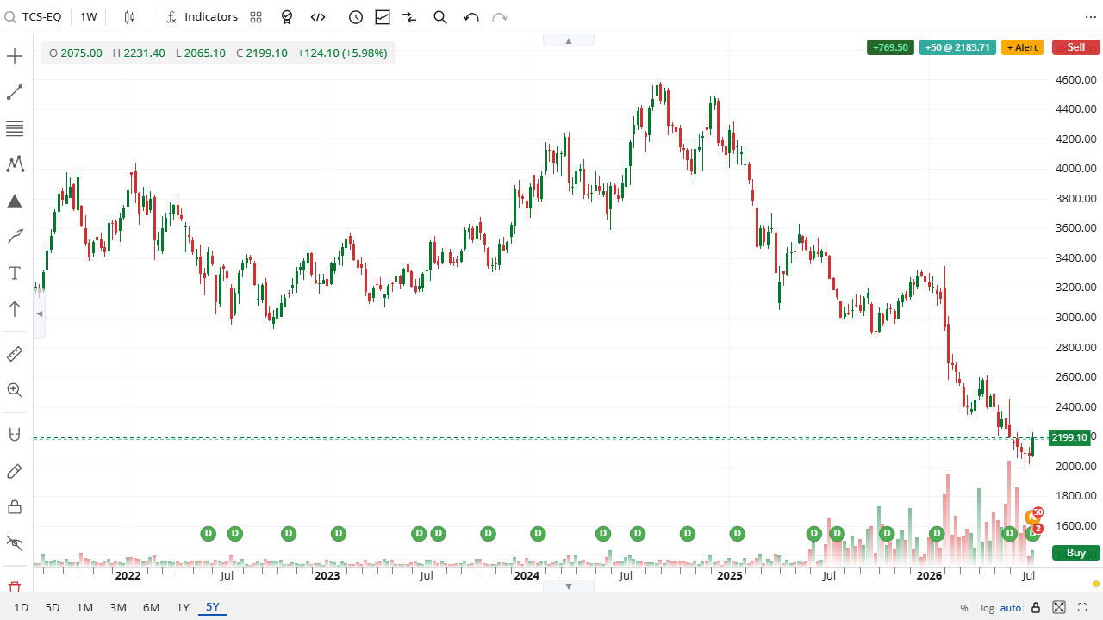This screenshot has width=1103, height=620.
Task: Toggle hide all drawings eye icon
Action: point(15,542)
